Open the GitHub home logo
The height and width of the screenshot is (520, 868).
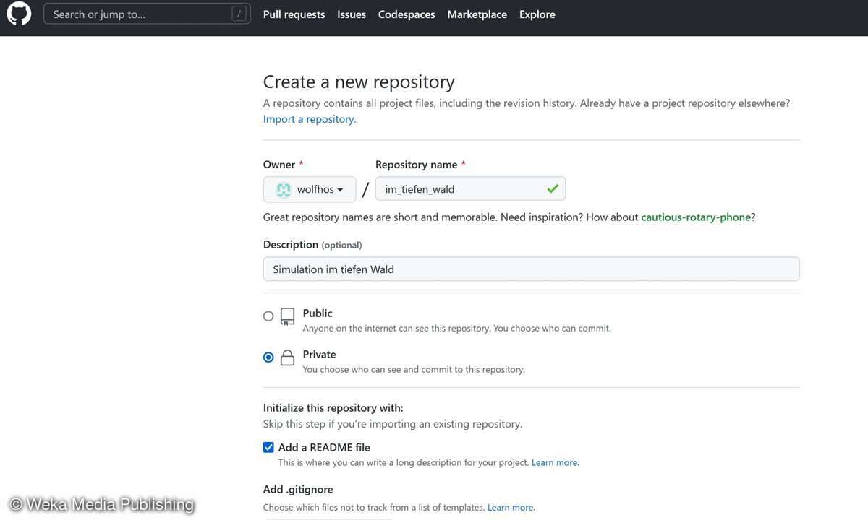tap(19, 13)
